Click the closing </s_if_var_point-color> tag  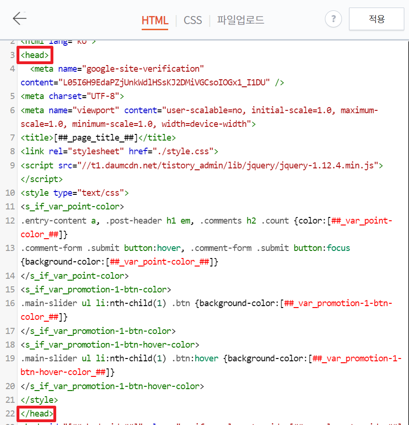[75, 276]
